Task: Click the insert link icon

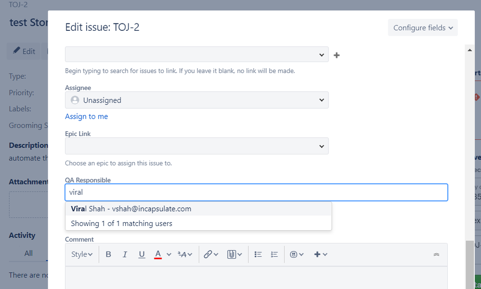Action: pyautogui.click(x=208, y=254)
